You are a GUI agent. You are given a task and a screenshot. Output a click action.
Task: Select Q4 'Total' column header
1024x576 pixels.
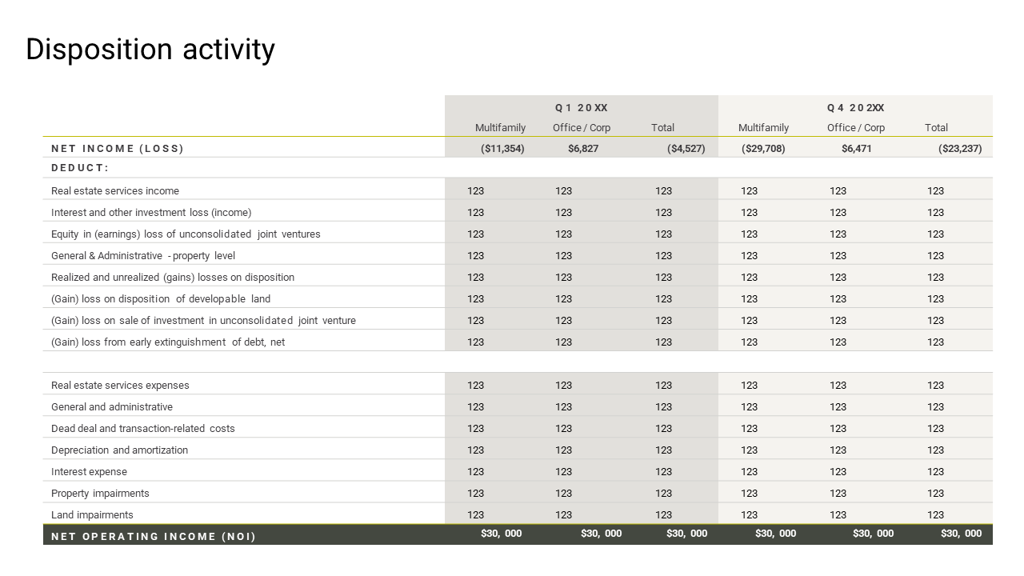[x=937, y=128]
